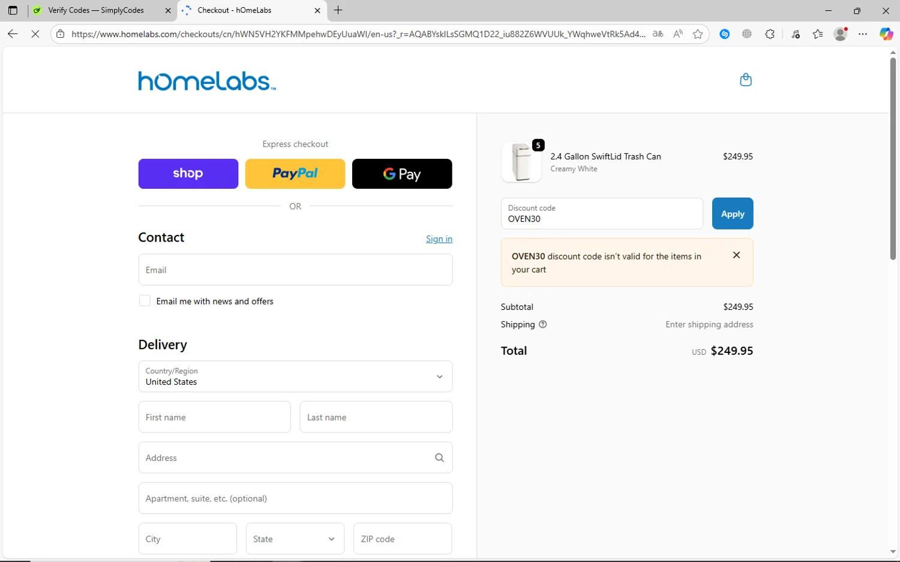Add page to favorites star icon

698,34
